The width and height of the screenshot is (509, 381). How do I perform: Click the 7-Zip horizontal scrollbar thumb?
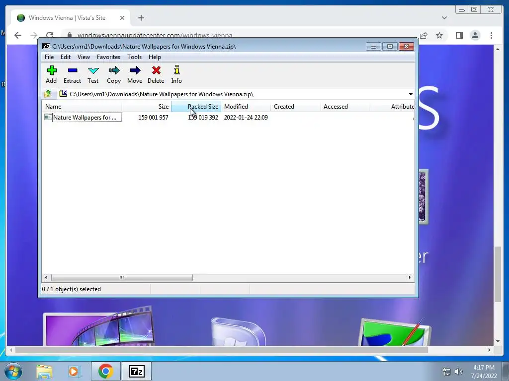coord(122,278)
